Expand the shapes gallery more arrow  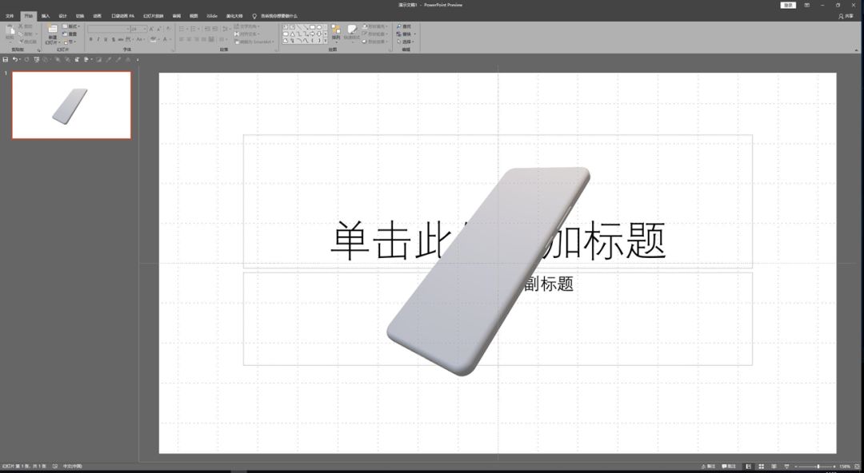pyautogui.click(x=326, y=40)
